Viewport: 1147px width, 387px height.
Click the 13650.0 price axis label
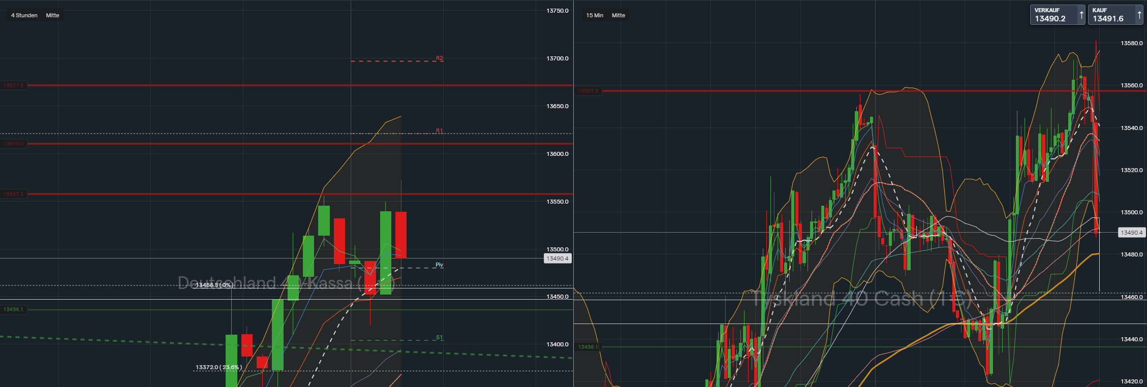(x=557, y=106)
